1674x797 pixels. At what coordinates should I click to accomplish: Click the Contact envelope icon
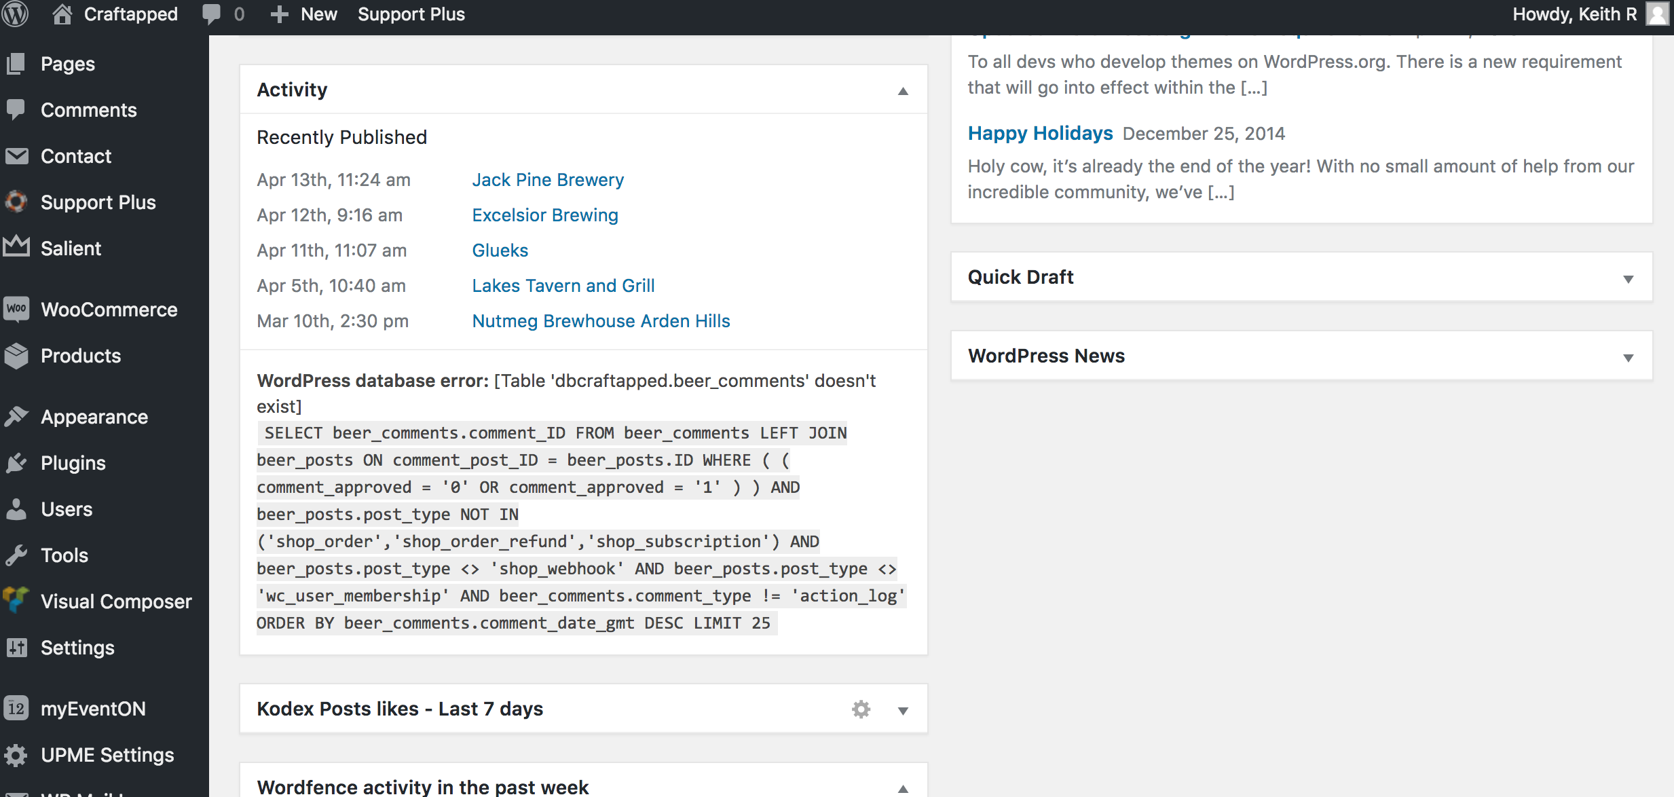(x=16, y=156)
